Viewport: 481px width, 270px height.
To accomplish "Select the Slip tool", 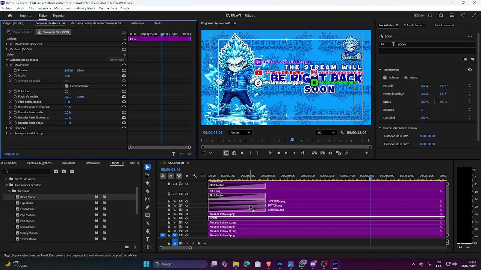I will [148, 199].
